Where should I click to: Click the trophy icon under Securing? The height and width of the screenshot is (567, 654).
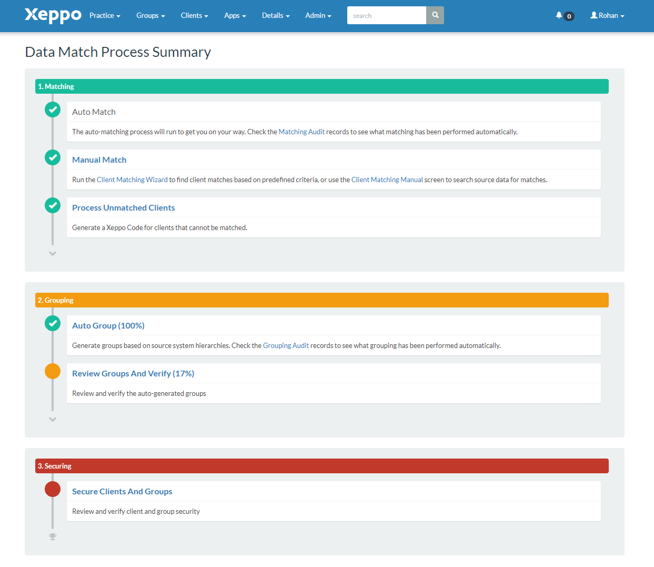point(53,537)
